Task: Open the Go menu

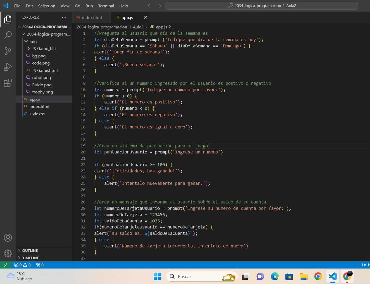Action: [78, 6]
